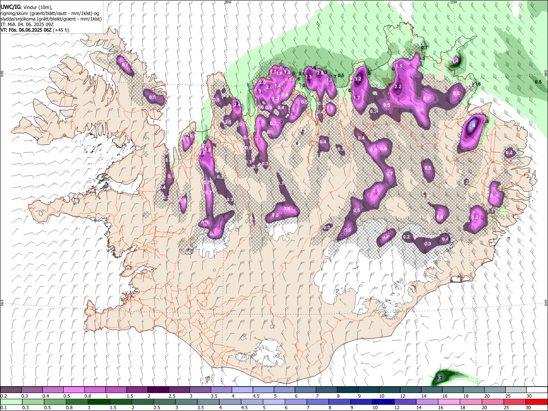Click the 2.2 snowfall value label
This screenshot has height=411, width=548.
click(398, 86)
